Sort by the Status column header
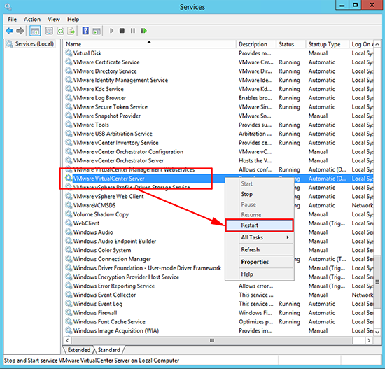The width and height of the screenshot is (385, 369). coord(290,44)
